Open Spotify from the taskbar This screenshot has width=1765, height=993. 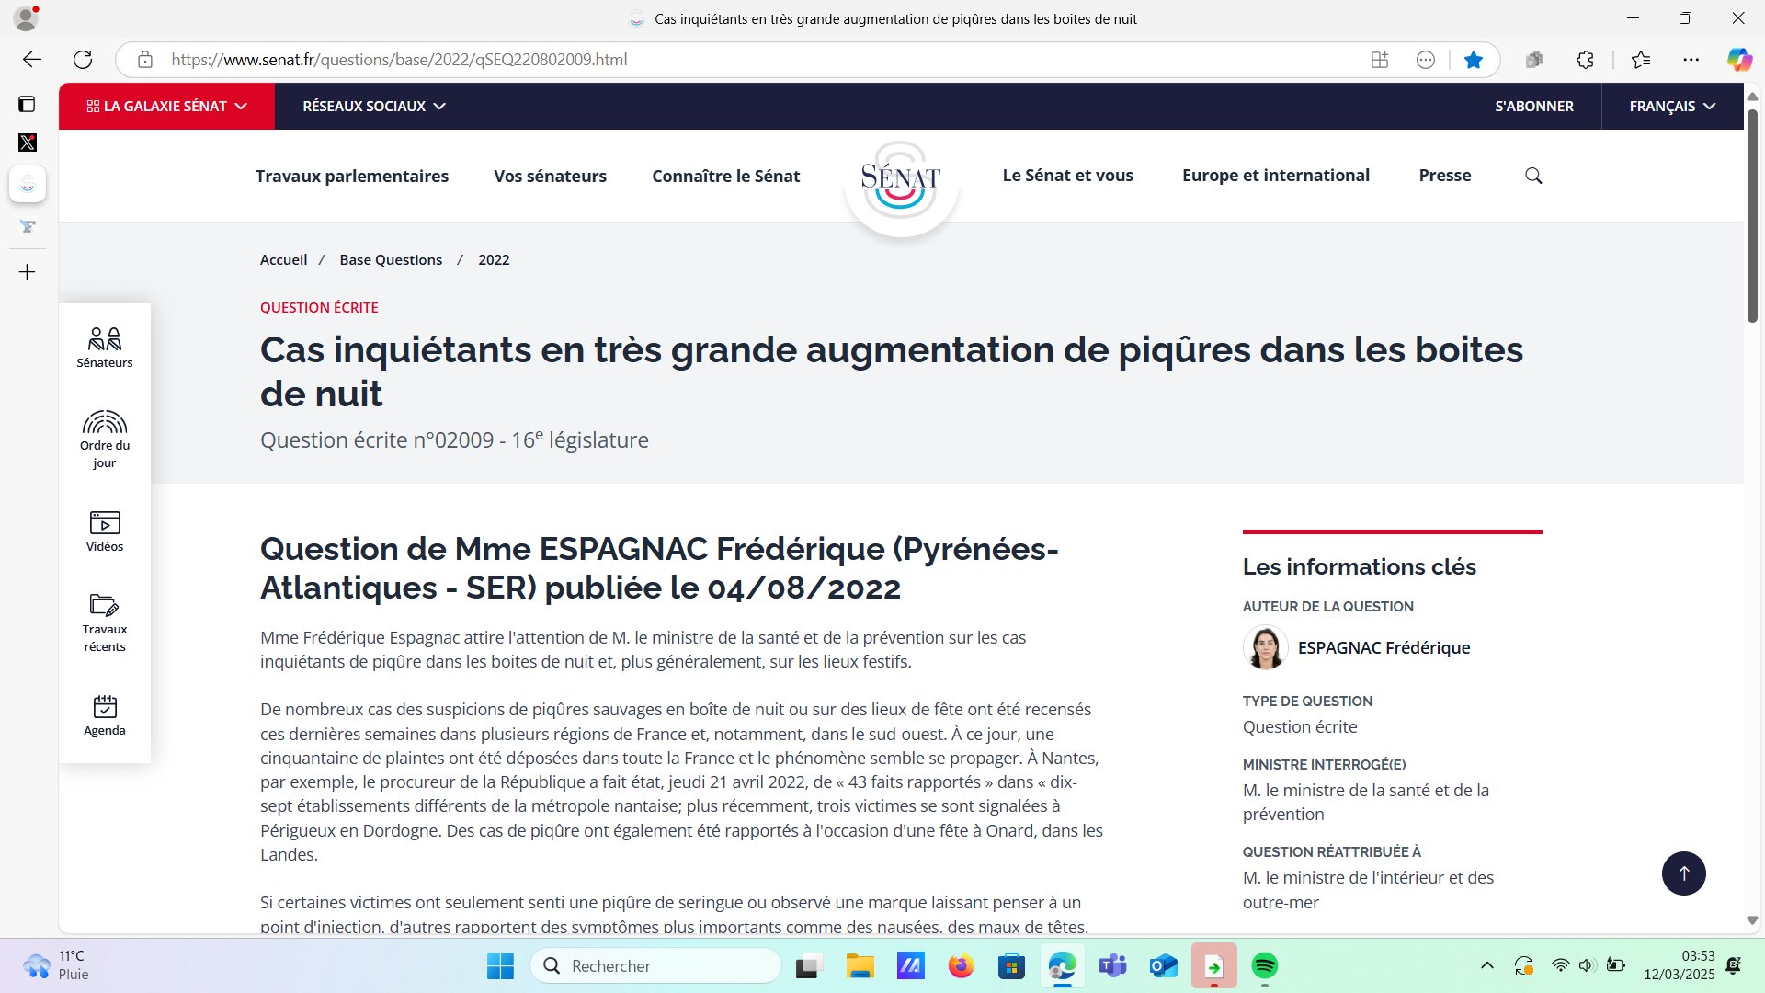coord(1265,965)
